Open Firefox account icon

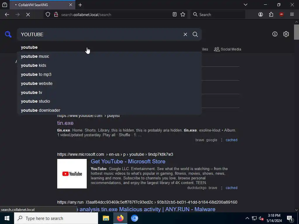click(x=260, y=15)
